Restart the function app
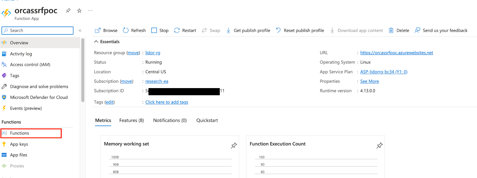This screenshot has height=178, width=477. [185, 31]
